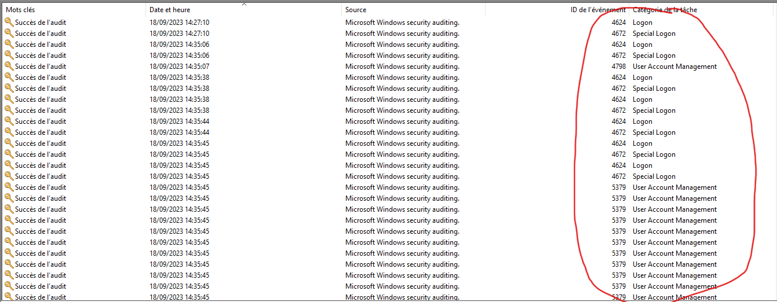The height and width of the screenshot is (302, 777).
Task: Click date 14:27:10 of the 4672 Special Logon event
Action: [179, 34]
